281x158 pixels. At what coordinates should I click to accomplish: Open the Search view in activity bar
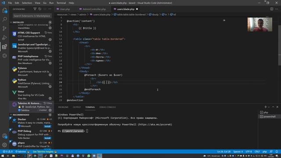point(4,19)
